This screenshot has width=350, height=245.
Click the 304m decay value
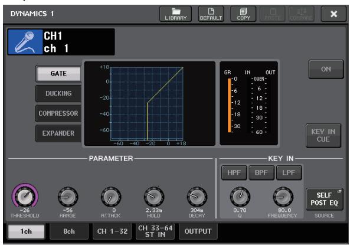pyautogui.click(x=197, y=210)
